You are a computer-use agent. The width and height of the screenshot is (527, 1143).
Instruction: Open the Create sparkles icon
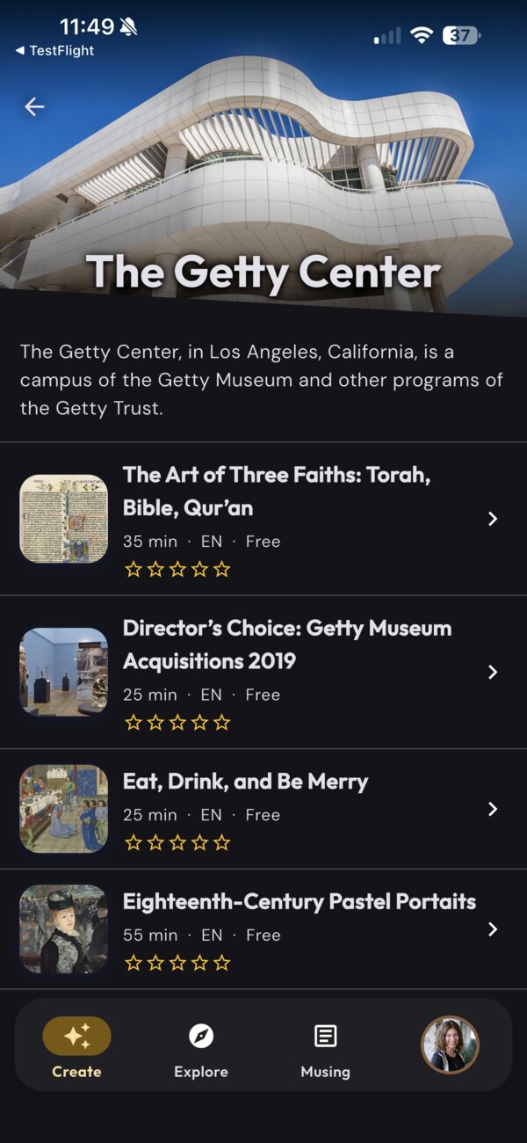76,1036
